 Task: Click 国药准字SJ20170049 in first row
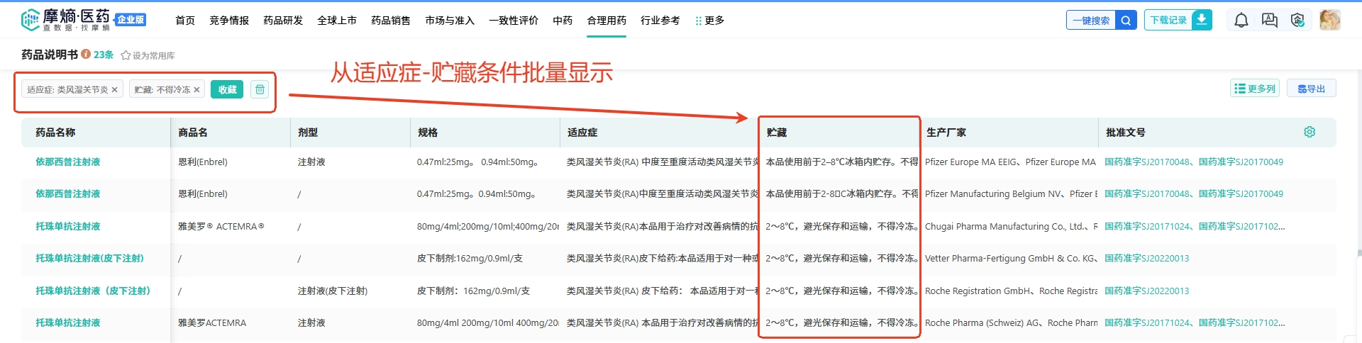pos(1241,162)
